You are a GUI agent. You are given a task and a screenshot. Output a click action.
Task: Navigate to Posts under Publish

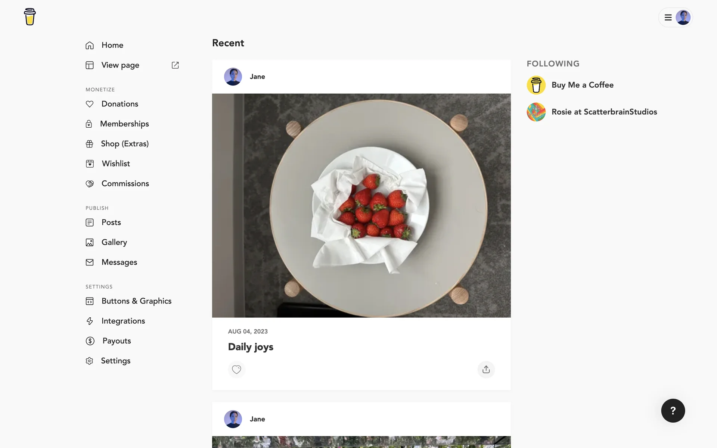(x=111, y=223)
